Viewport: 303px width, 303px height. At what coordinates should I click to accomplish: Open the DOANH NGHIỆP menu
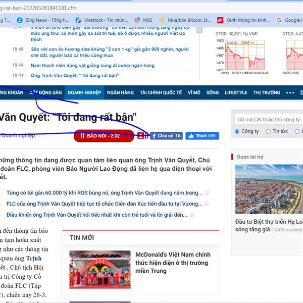click(84, 92)
